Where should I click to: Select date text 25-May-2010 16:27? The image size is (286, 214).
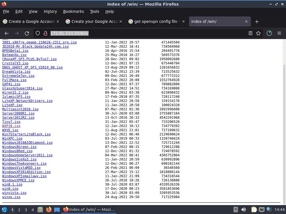[x=122, y=55]
